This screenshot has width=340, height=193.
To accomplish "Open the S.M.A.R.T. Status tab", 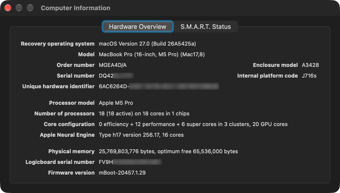I will tap(205, 27).
